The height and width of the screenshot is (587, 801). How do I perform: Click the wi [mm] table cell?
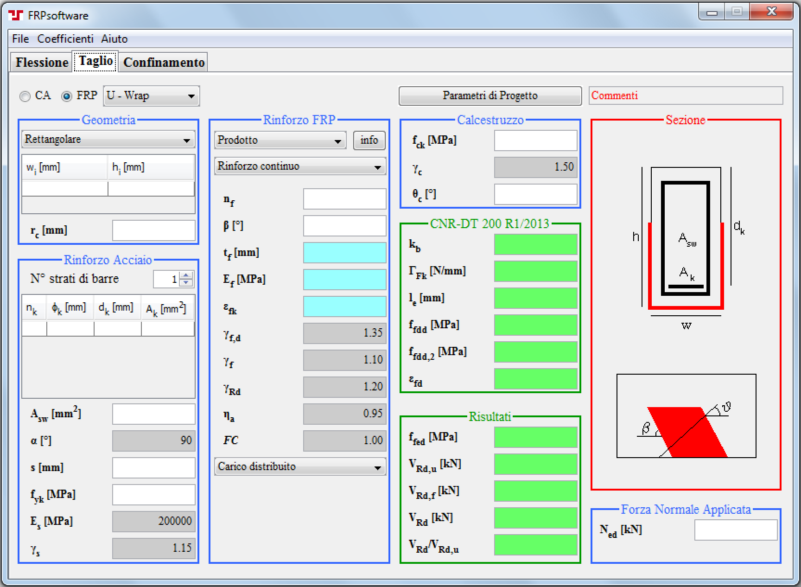(x=65, y=189)
